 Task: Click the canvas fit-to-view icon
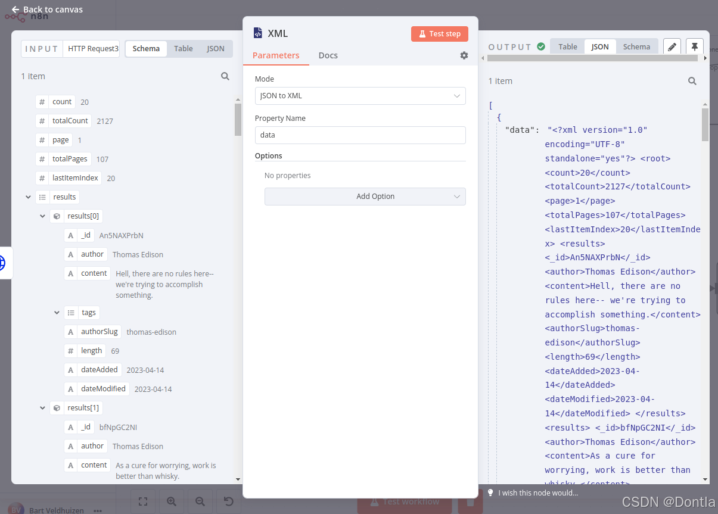(x=143, y=501)
